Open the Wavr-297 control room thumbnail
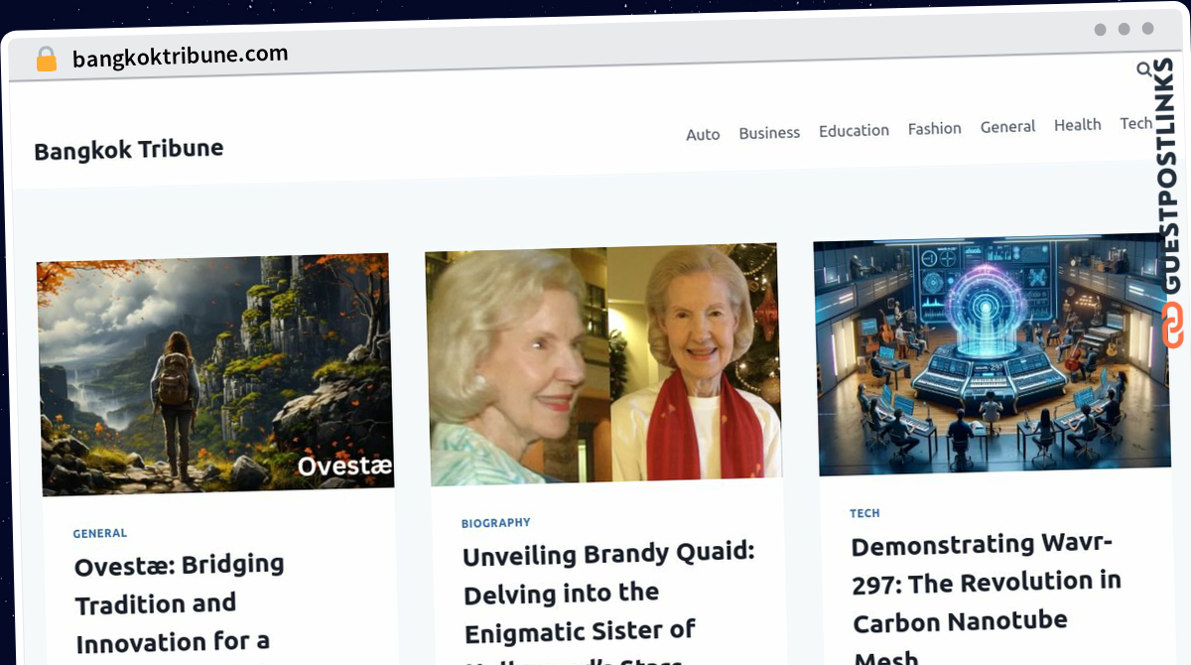Image resolution: width=1191 pixels, height=665 pixels. pyautogui.click(x=992, y=354)
